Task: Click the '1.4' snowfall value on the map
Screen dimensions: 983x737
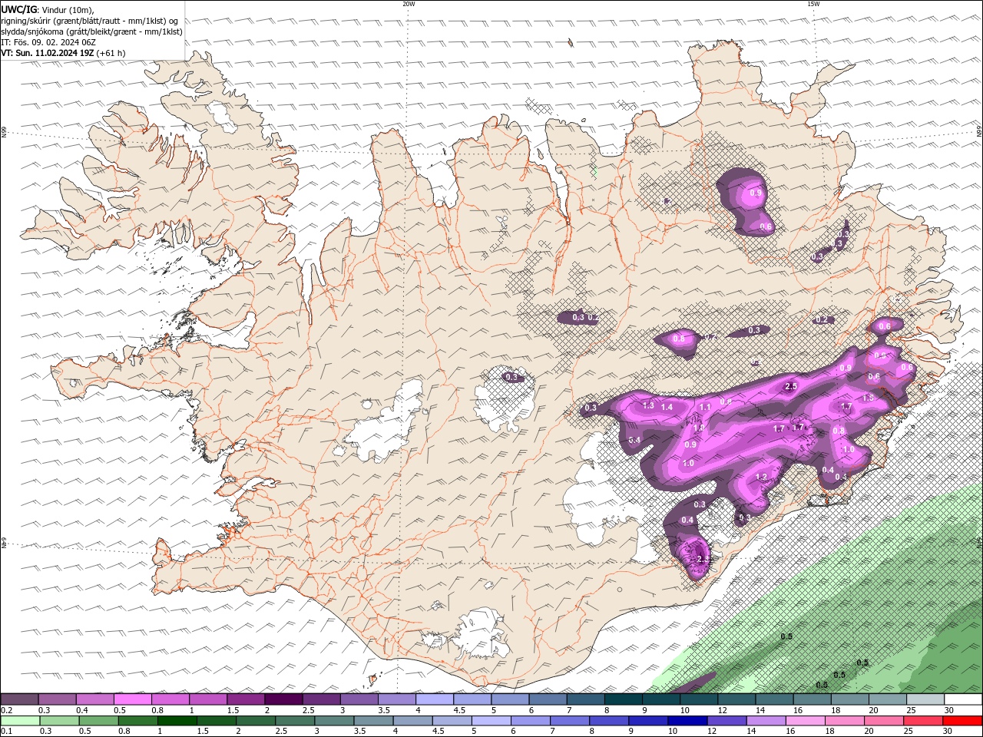Action: 667,407
